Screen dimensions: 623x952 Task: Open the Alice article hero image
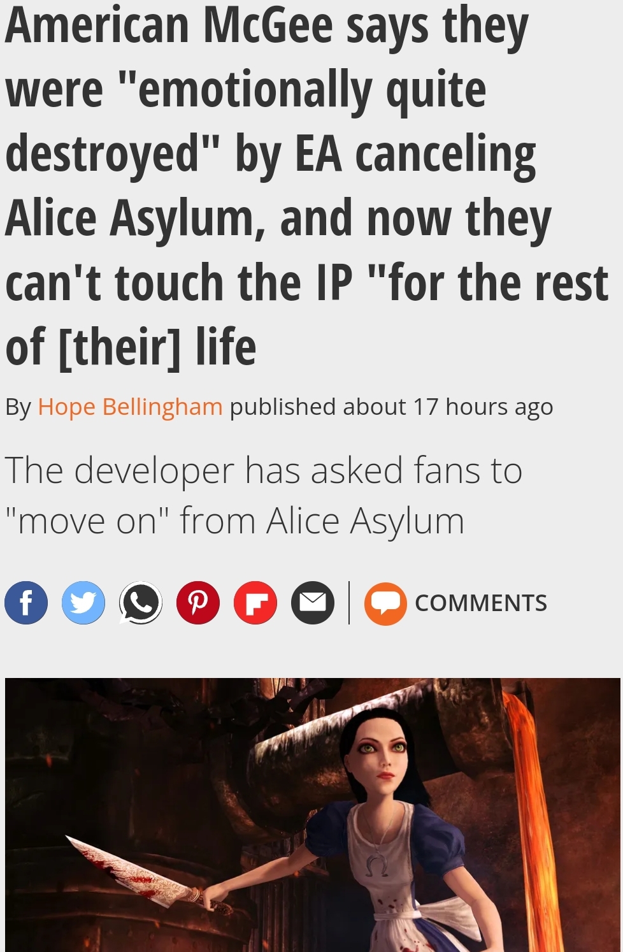tap(313, 815)
